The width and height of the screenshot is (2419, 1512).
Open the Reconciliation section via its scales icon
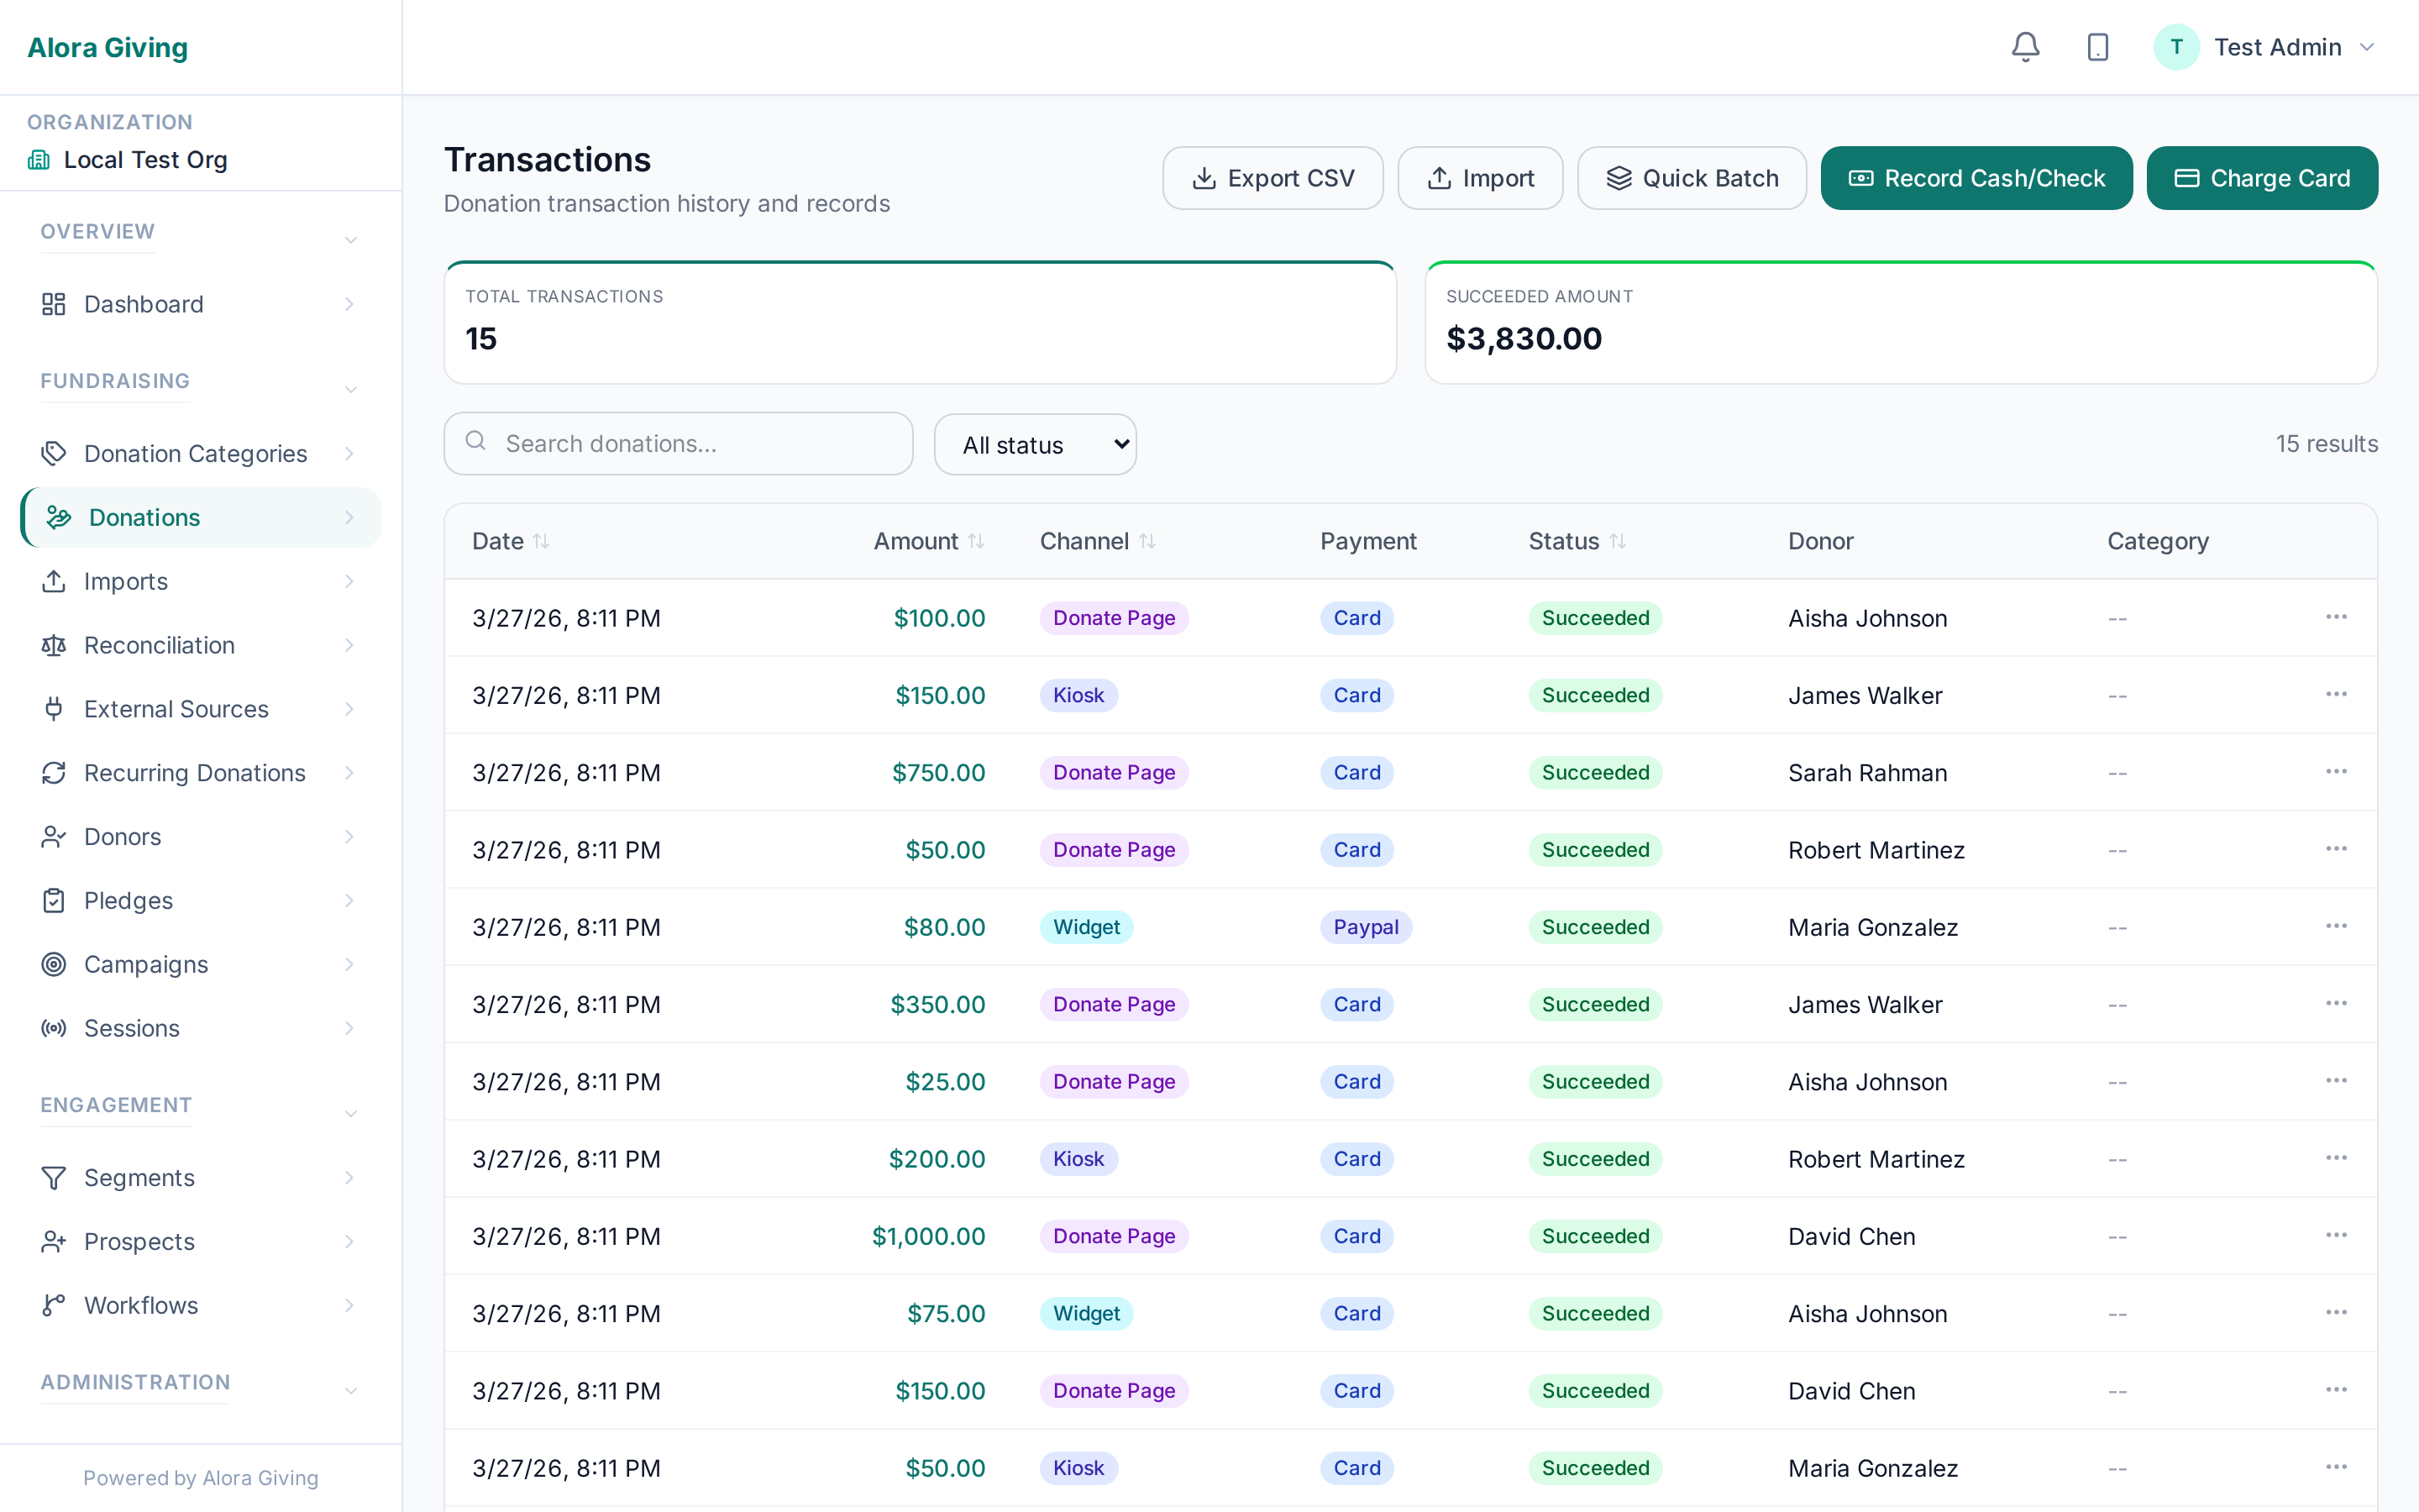pyautogui.click(x=55, y=645)
